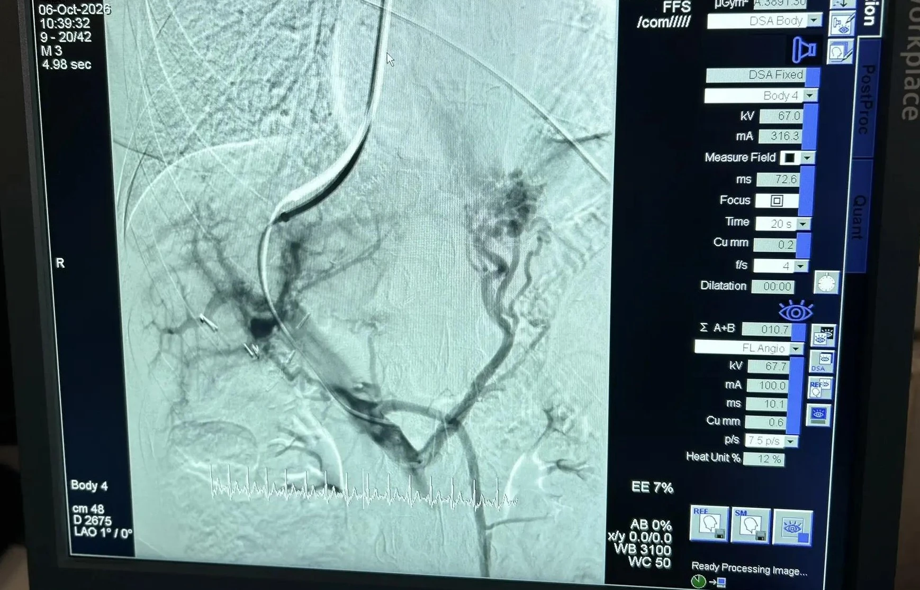Expand the Time 20 s dropdown
920x590 pixels.
[803, 224]
